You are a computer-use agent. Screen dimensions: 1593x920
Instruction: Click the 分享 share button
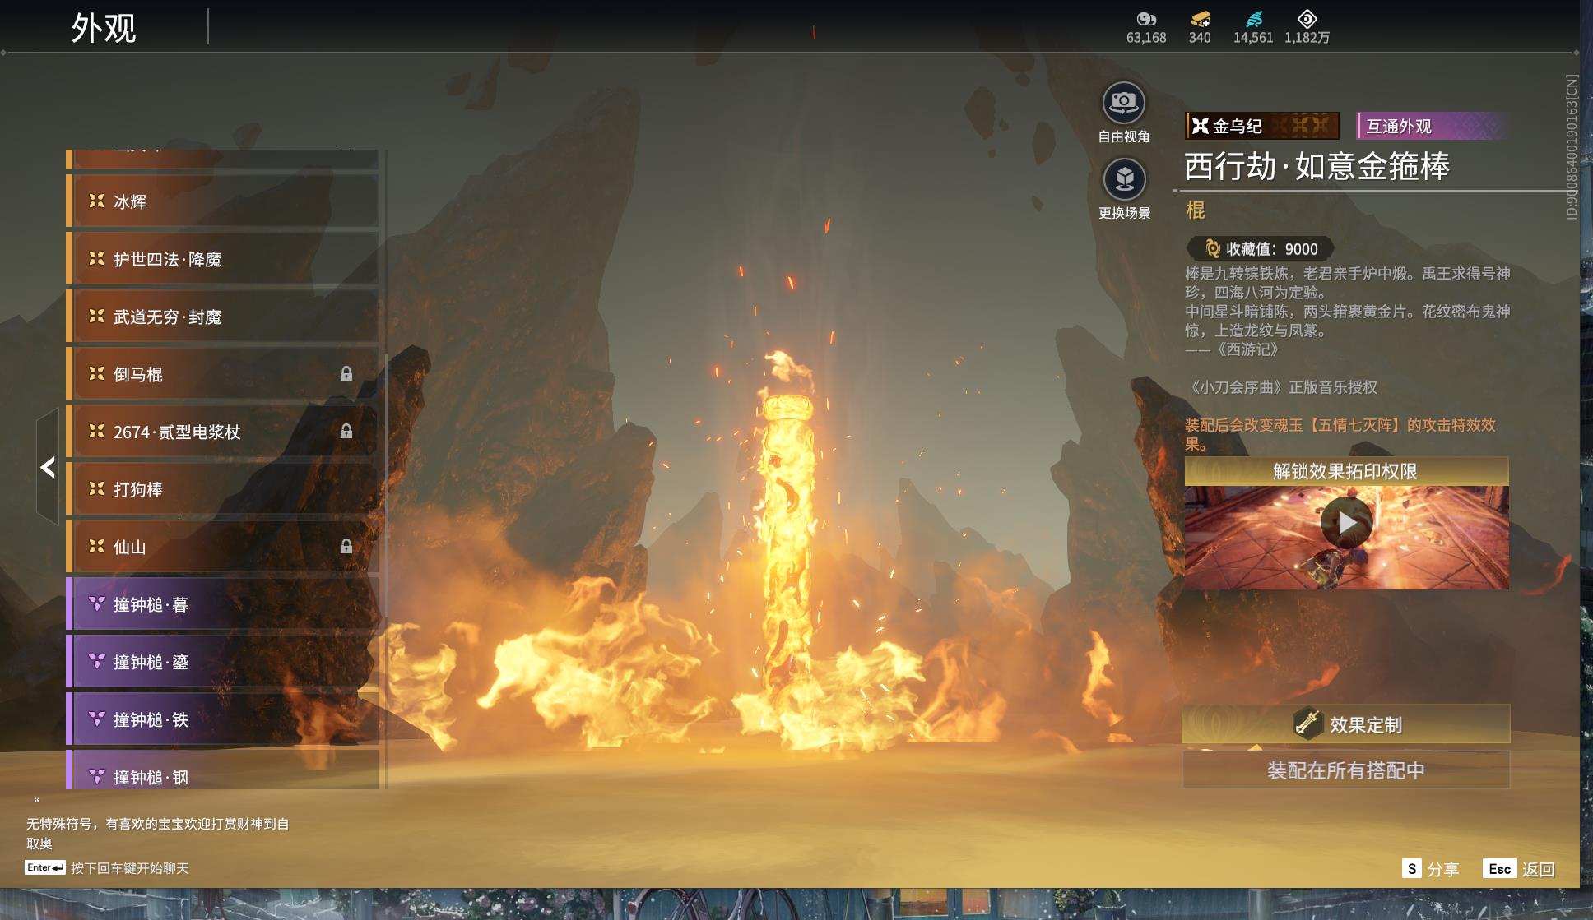point(1430,869)
